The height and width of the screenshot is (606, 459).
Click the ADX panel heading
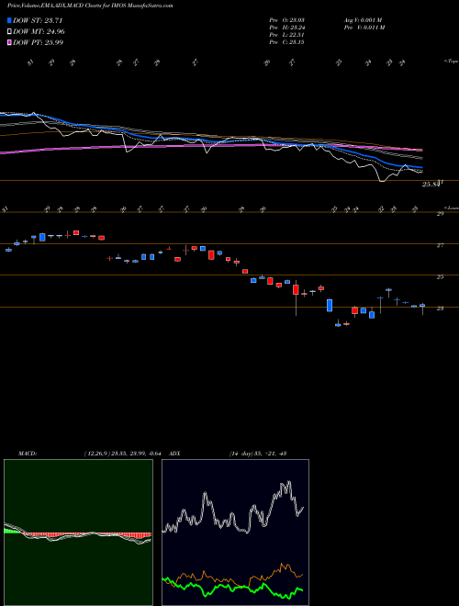[175, 454]
